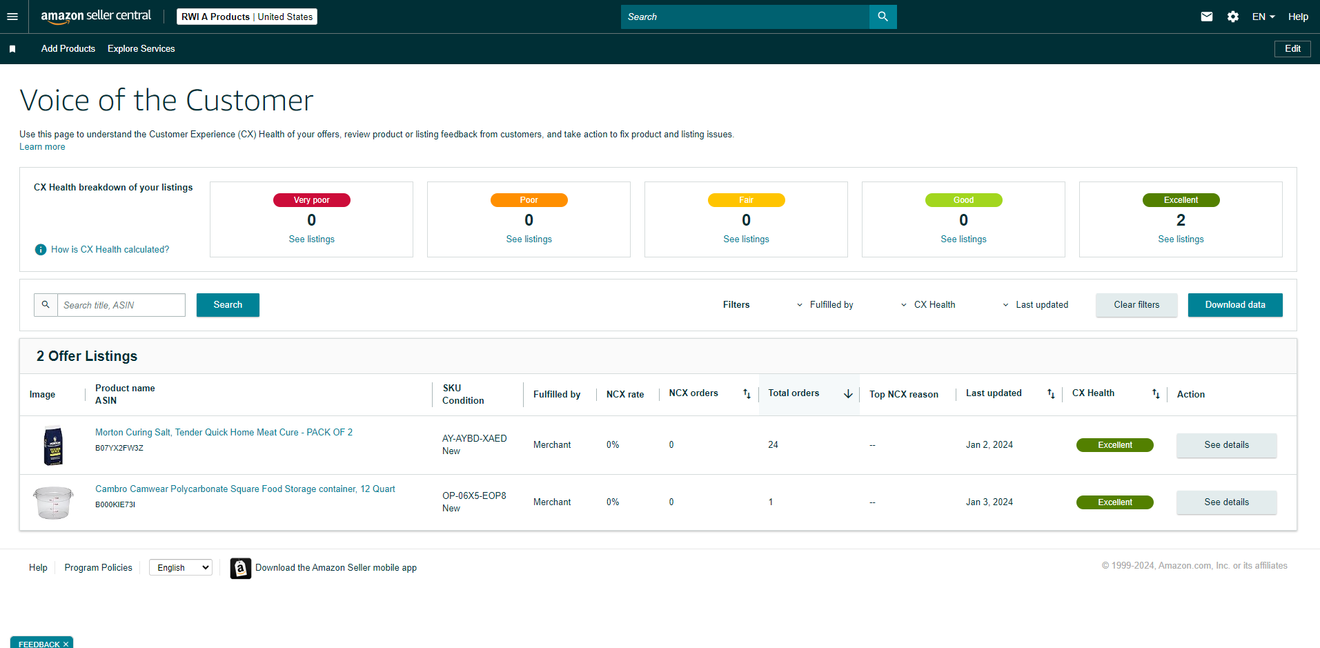Click the Amazon Seller Central logo
Image resolution: width=1320 pixels, height=648 pixels.
coord(96,17)
